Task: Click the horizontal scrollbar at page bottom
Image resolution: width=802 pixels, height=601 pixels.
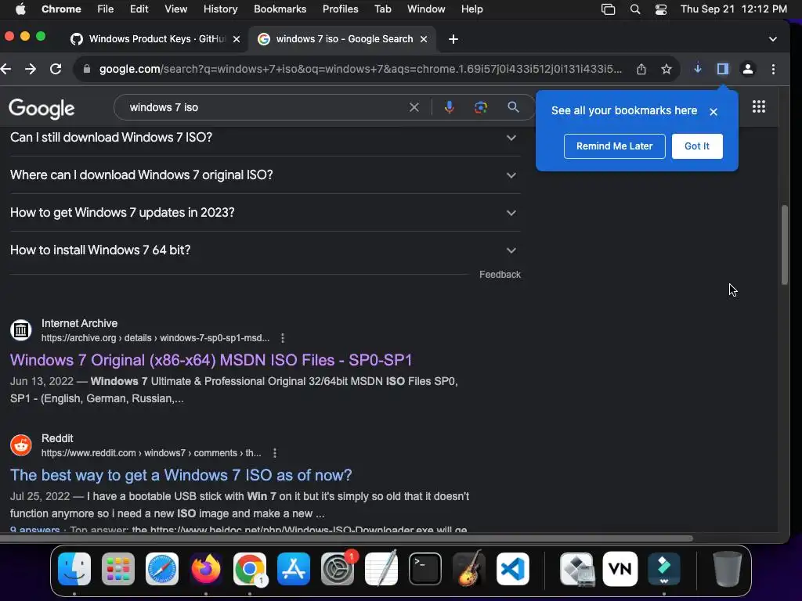Action: pyautogui.click(x=346, y=538)
